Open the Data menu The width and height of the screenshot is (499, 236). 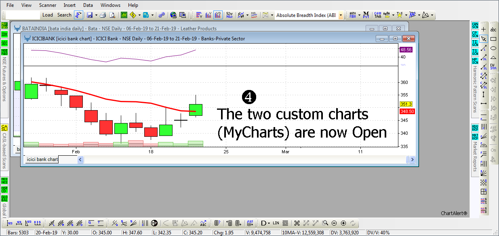point(88,5)
